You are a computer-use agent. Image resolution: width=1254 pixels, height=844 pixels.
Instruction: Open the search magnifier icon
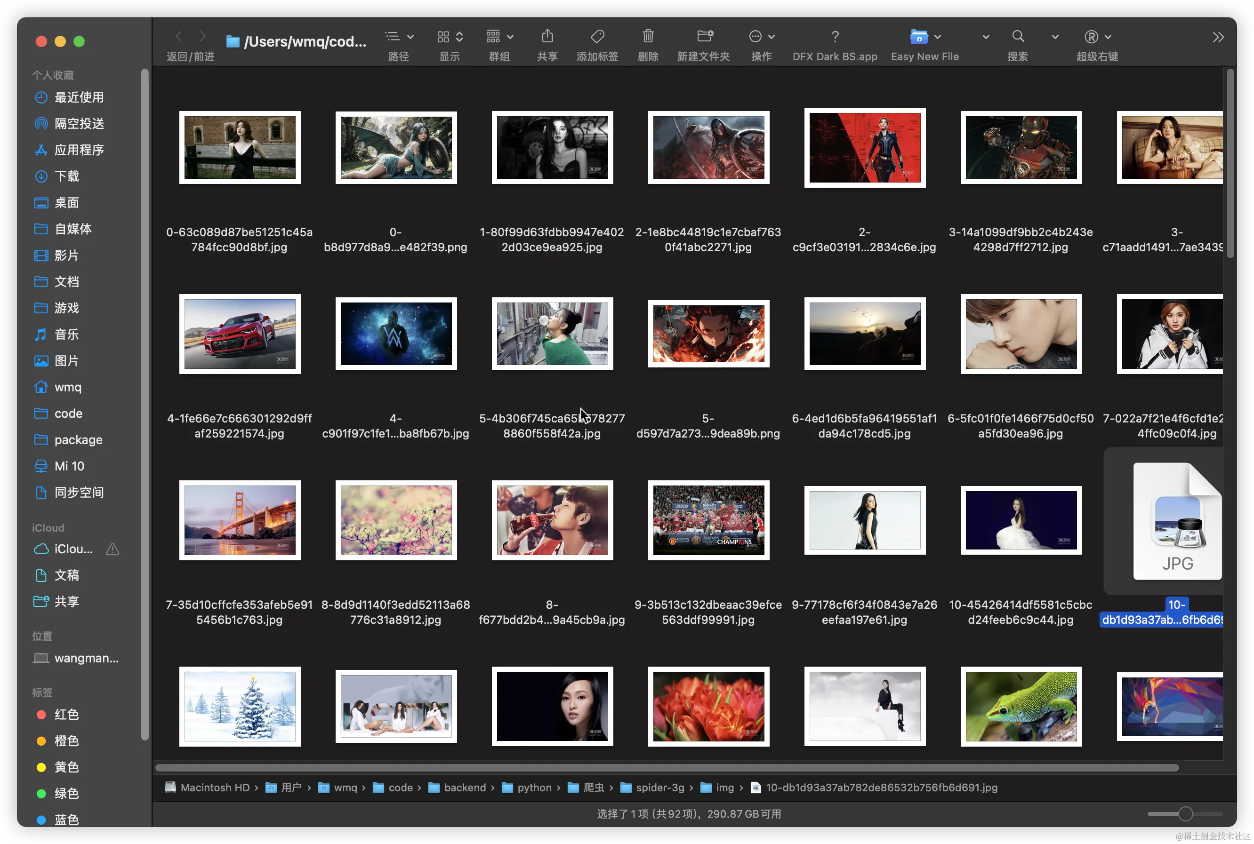[1018, 37]
